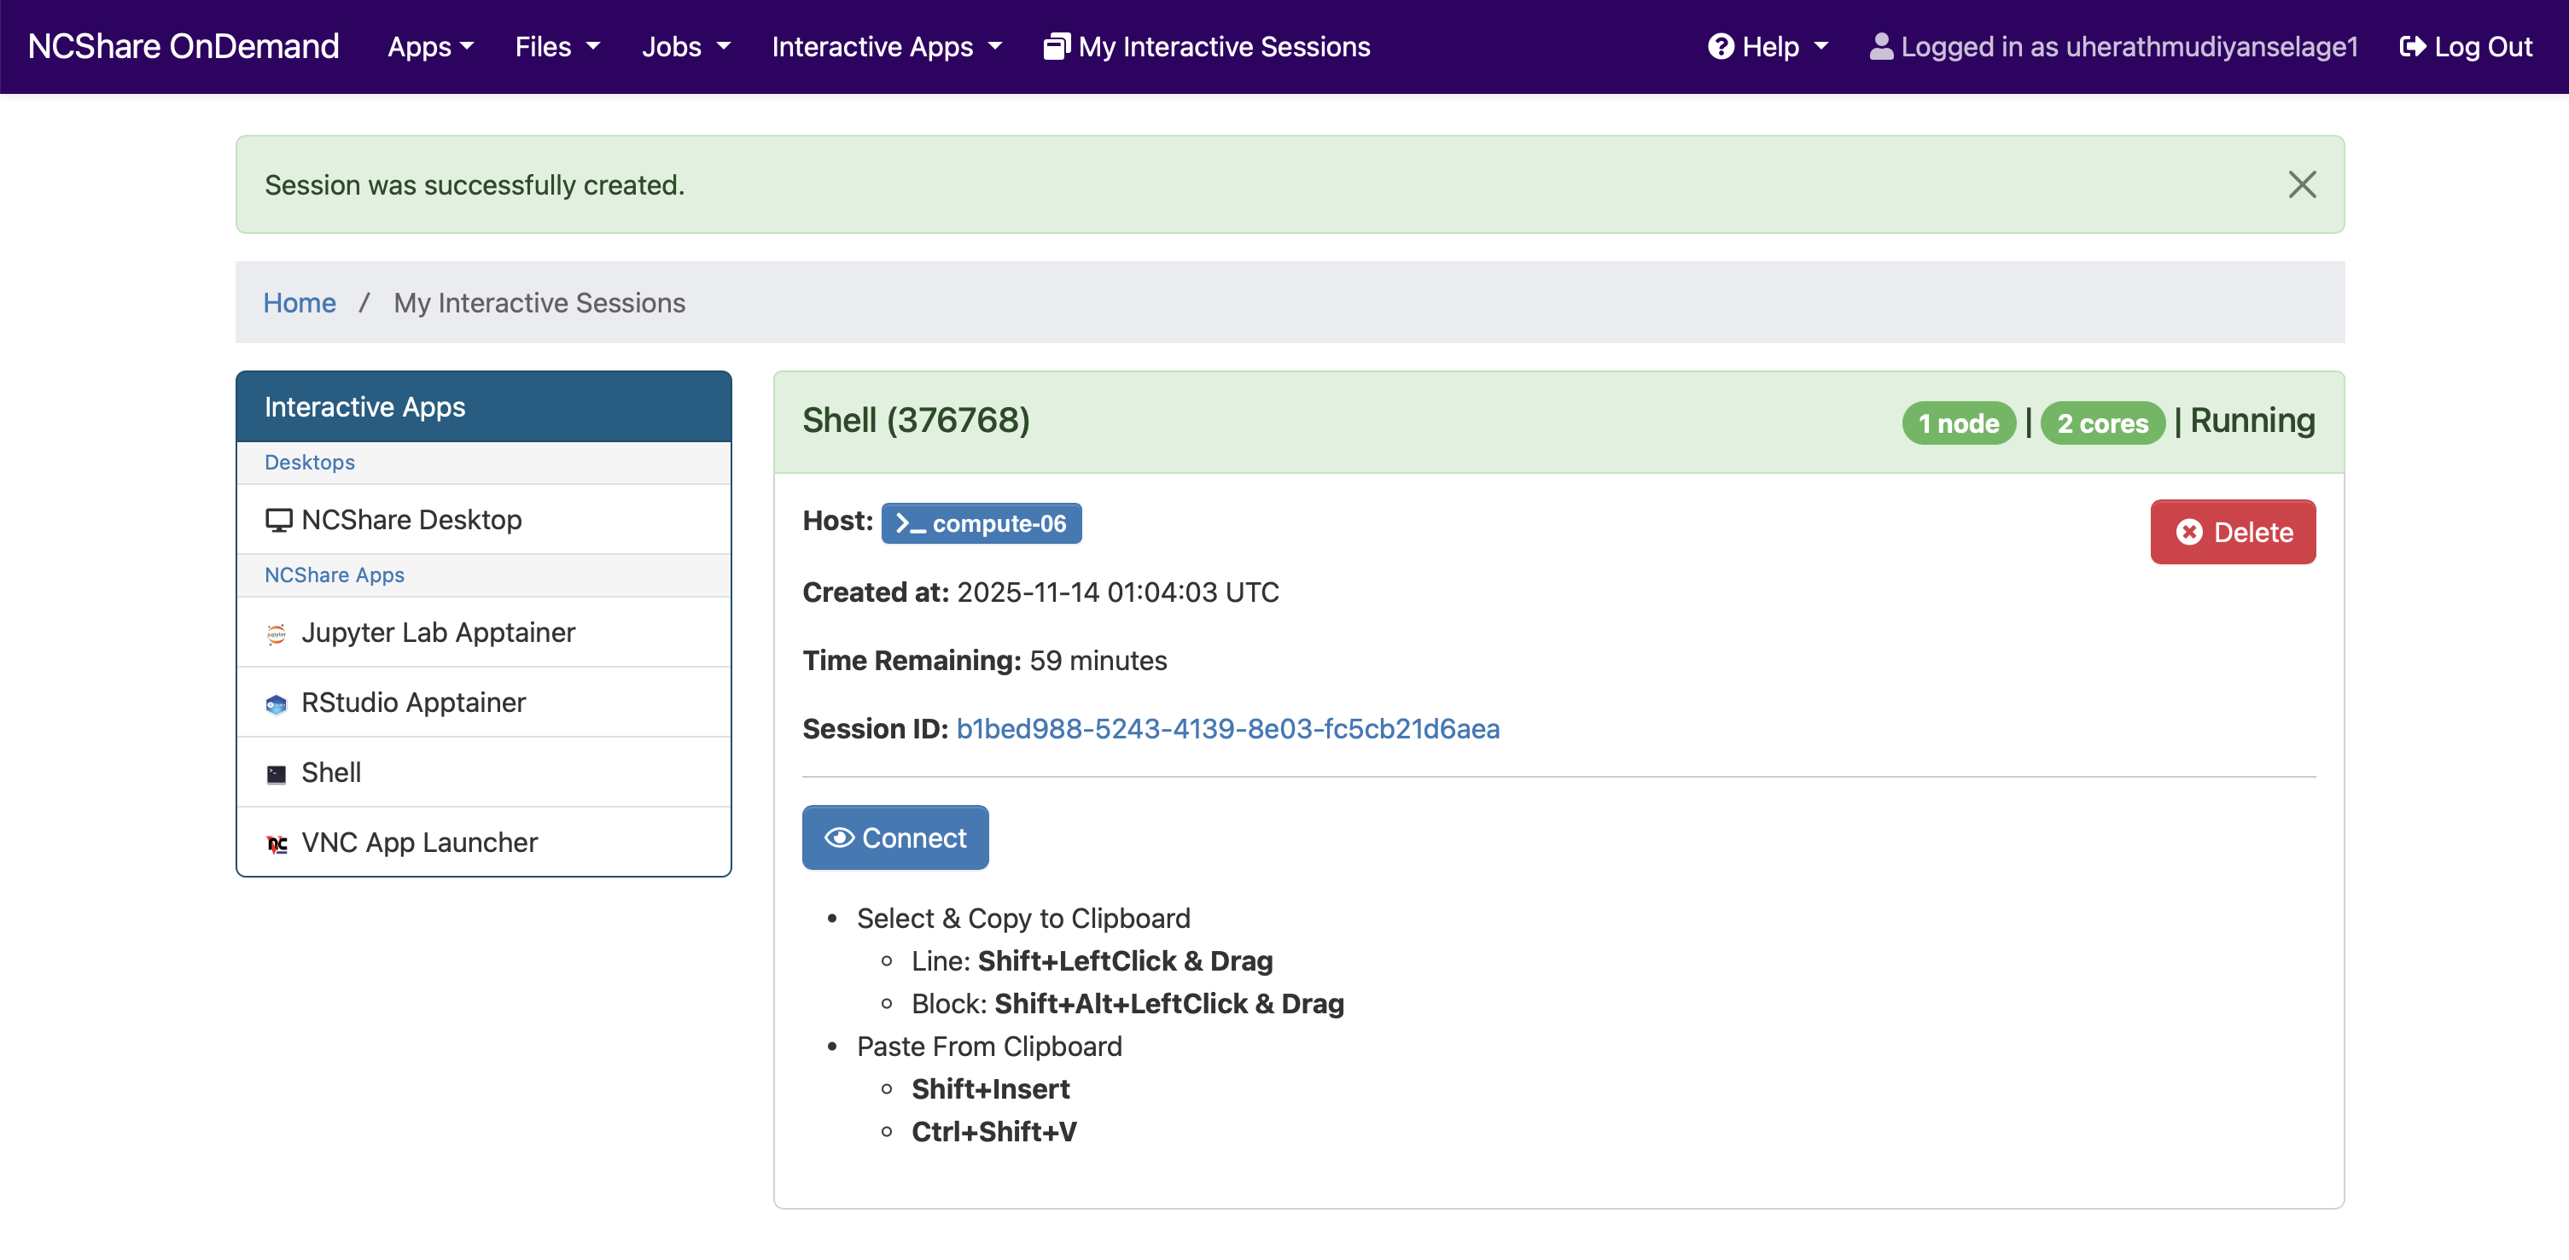
Task: Open the compute-06 host shell link
Action: 982,524
